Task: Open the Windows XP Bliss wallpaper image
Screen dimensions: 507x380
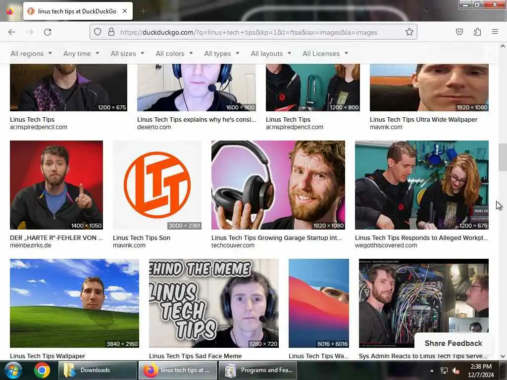Action: click(74, 303)
